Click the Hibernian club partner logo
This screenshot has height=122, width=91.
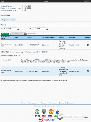coord(37,112)
